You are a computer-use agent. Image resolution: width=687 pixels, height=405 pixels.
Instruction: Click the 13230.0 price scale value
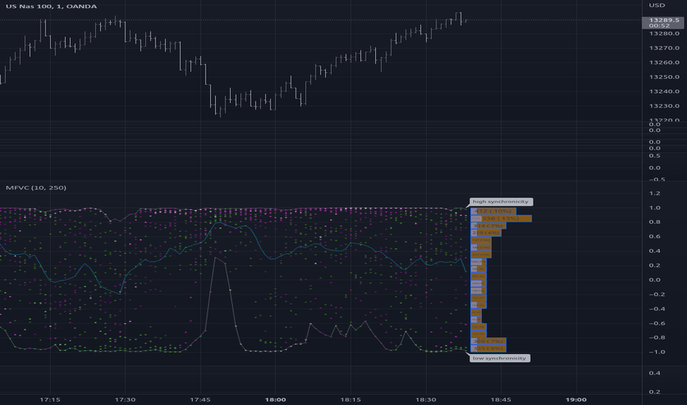tap(664, 106)
